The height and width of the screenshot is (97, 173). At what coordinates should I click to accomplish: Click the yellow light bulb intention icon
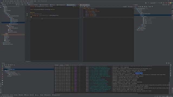tap(31, 17)
